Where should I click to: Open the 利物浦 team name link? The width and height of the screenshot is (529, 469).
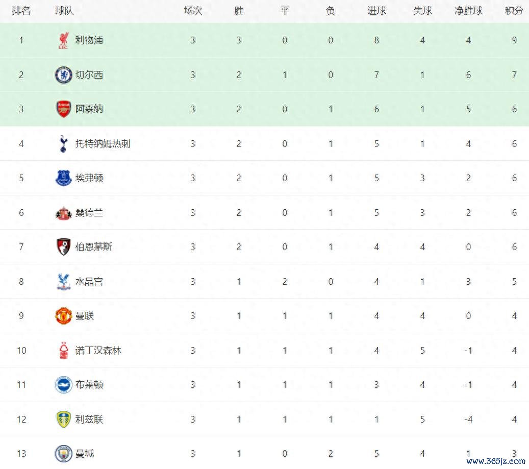tap(89, 40)
